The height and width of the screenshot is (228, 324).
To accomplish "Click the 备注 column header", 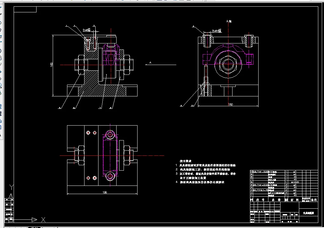I will (314, 200).
